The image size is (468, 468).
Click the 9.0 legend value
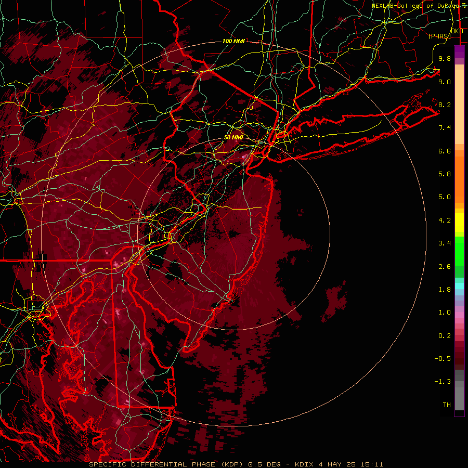pos(445,82)
